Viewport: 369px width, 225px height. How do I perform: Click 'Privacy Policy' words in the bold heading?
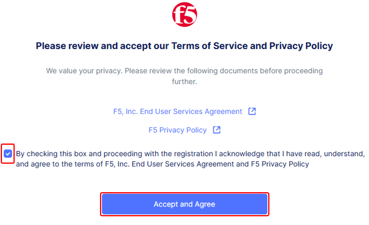[x=301, y=46]
